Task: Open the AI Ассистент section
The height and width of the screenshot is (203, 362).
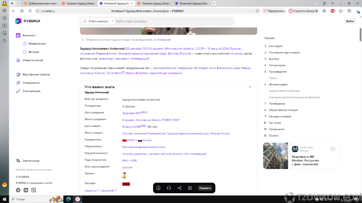Action: 26,36
